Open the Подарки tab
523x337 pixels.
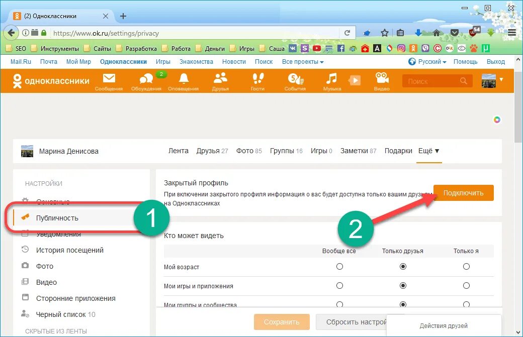(398, 151)
